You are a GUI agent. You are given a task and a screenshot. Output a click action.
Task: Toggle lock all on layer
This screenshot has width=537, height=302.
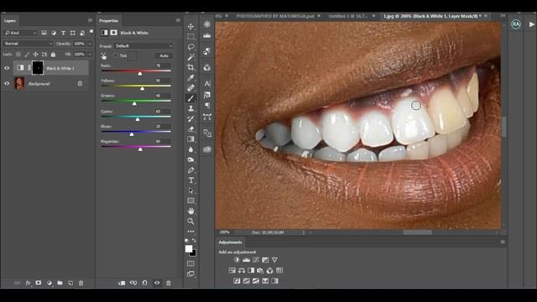pyautogui.click(x=53, y=55)
